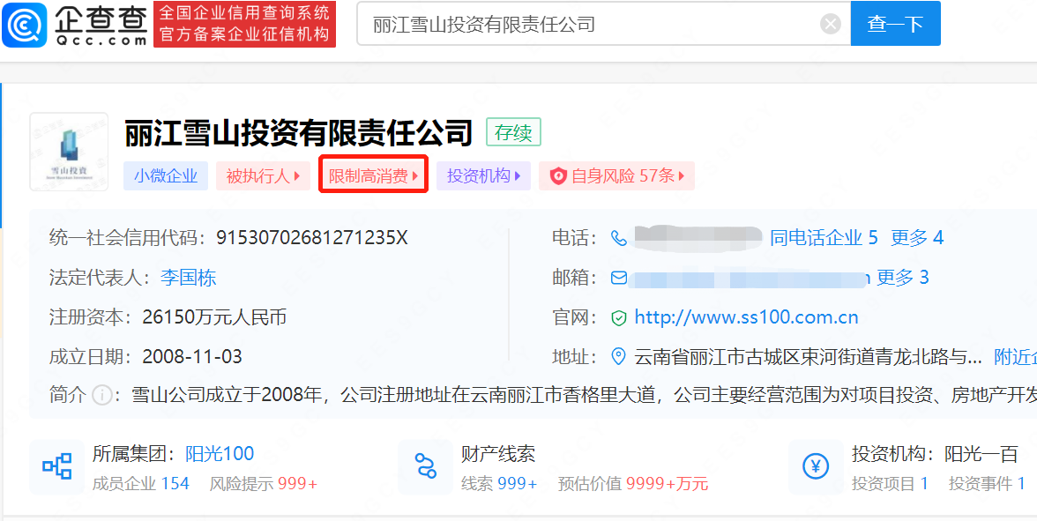Open 投资项目 1 link

click(890, 484)
